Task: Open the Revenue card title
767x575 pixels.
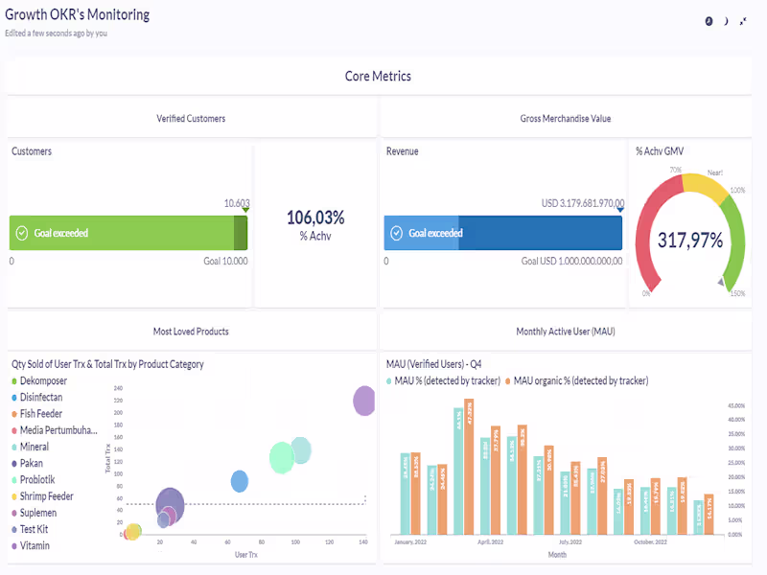Action: 402,151
